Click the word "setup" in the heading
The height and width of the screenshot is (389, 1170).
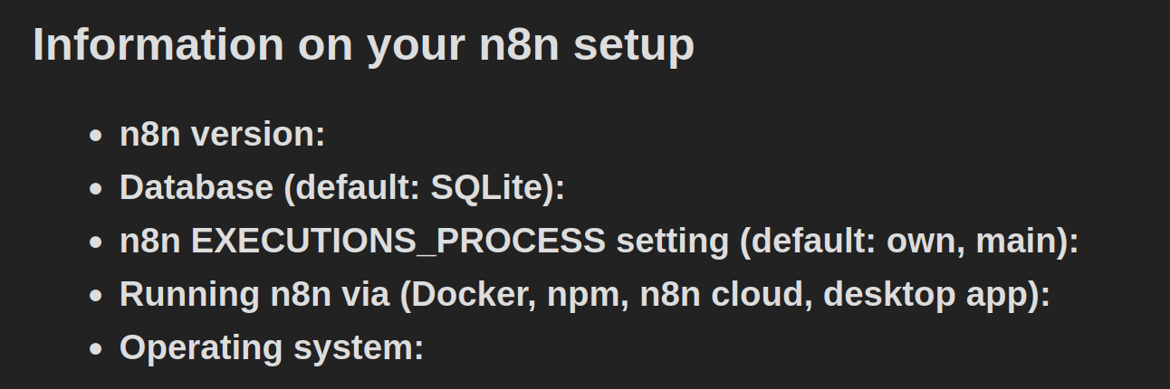(x=633, y=44)
